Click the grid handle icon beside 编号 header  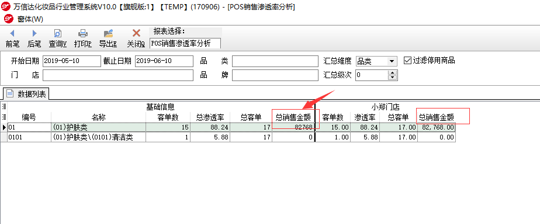pyautogui.click(x=4, y=117)
